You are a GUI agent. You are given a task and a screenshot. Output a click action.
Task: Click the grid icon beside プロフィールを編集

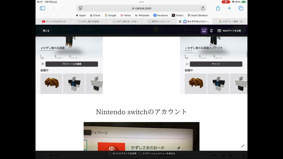tap(43, 64)
